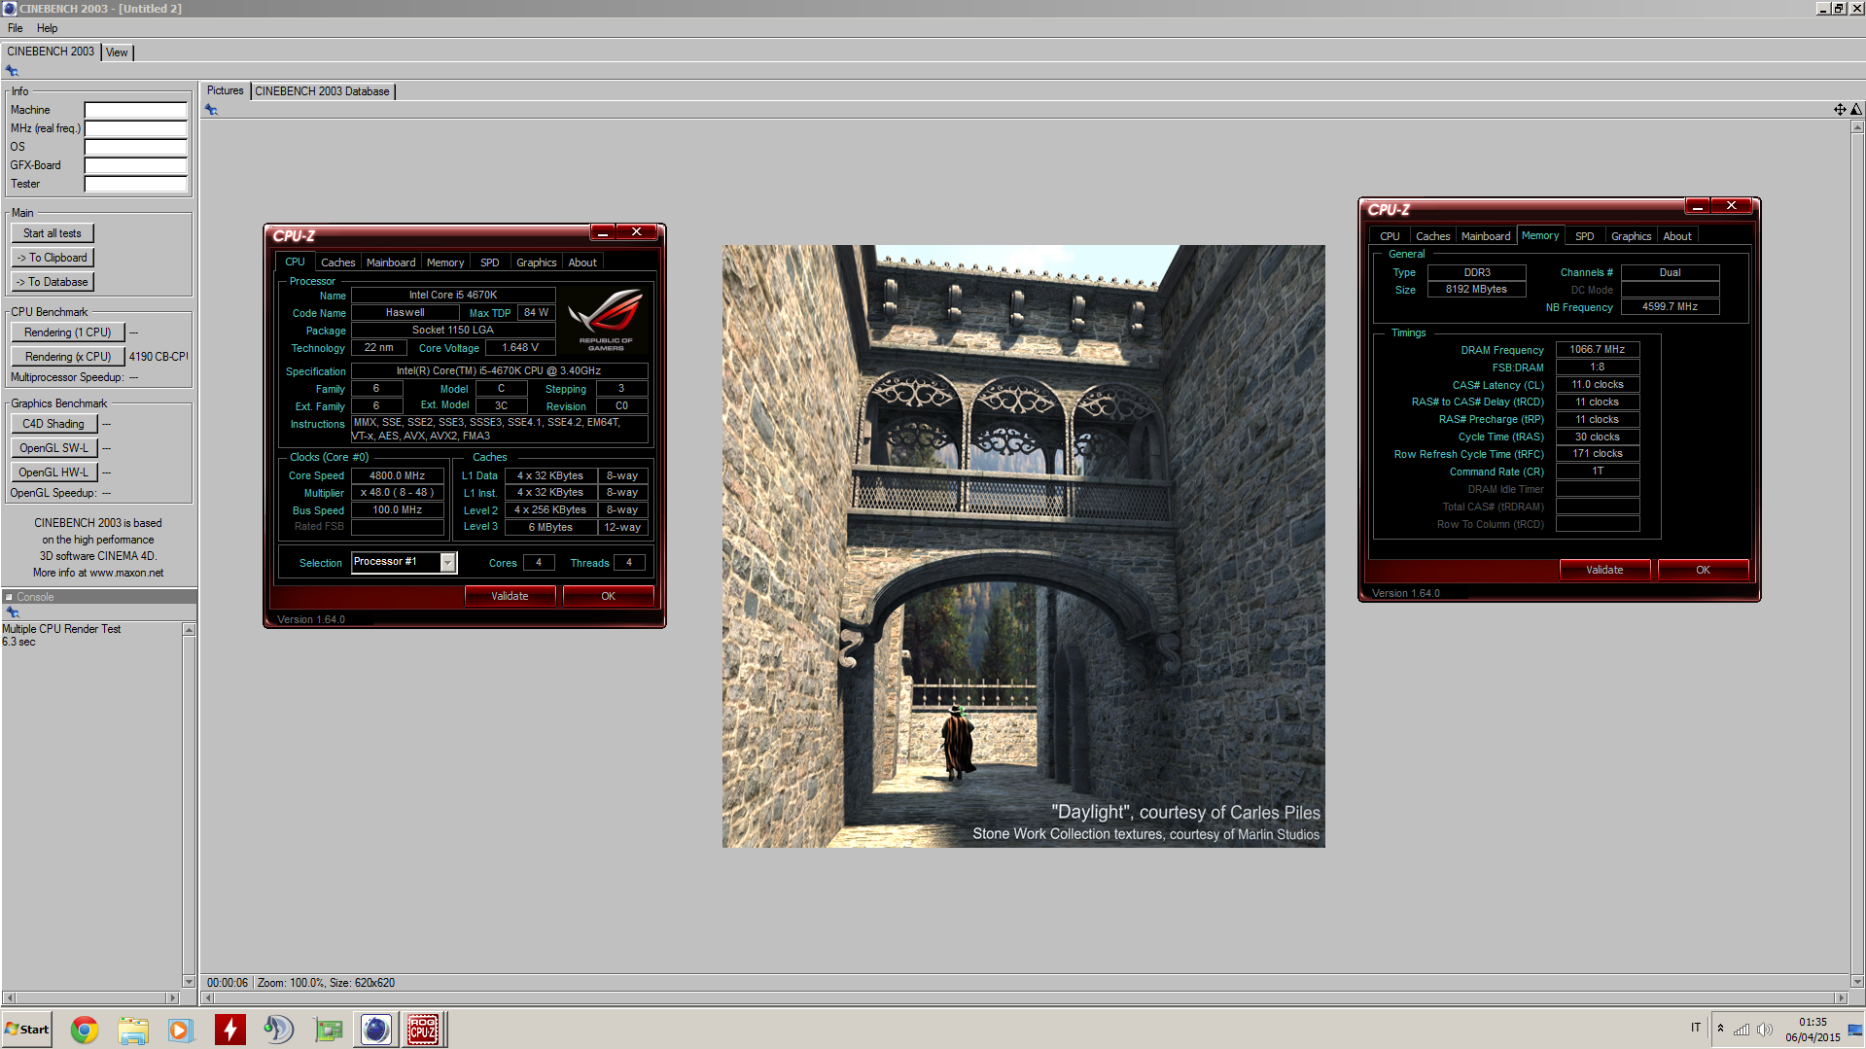Click picture view horizontal scrollbar right arrow
The image size is (1866, 1049).
[1840, 998]
